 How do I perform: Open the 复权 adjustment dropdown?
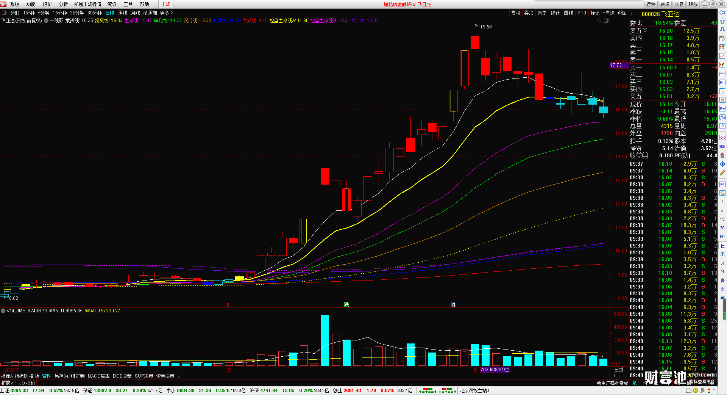tap(516, 13)
